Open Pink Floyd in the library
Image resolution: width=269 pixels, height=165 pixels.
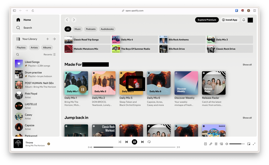(x=36, y=95)
